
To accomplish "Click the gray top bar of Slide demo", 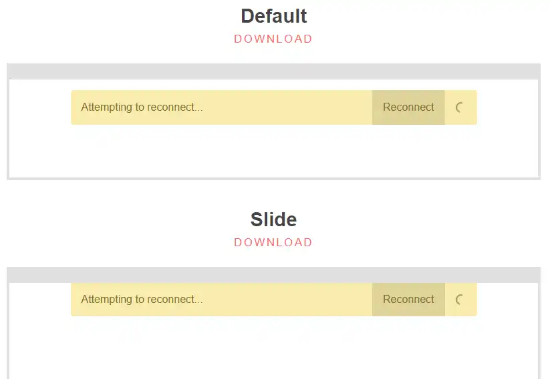I will [273, 275].
